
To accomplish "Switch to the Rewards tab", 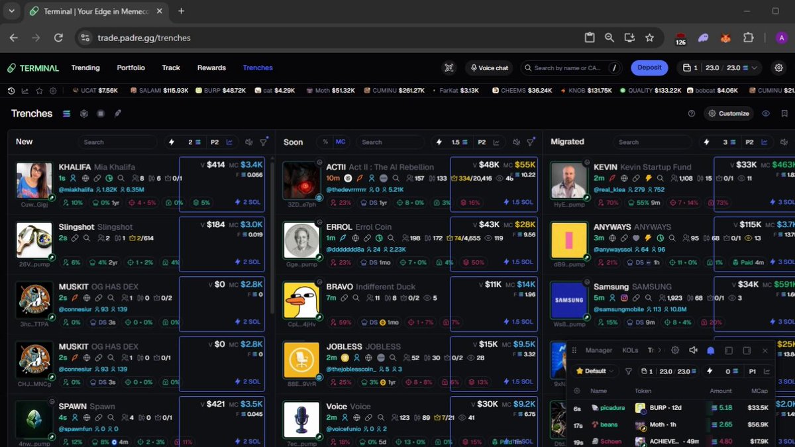I will point(211,68).
